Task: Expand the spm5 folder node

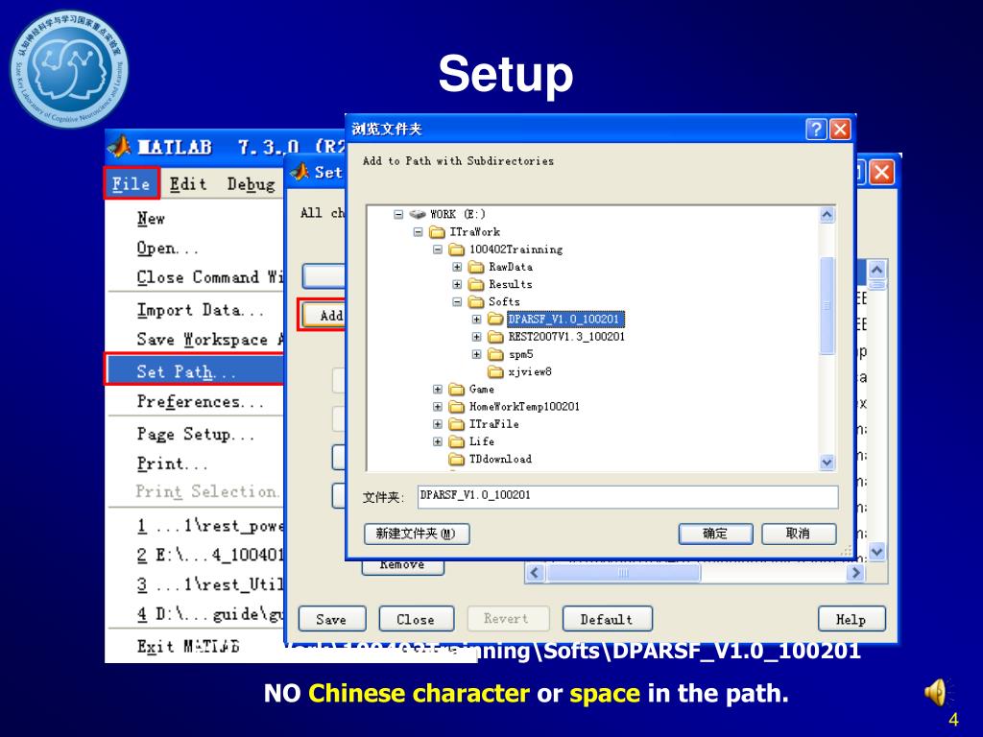Action: (476, 355)
